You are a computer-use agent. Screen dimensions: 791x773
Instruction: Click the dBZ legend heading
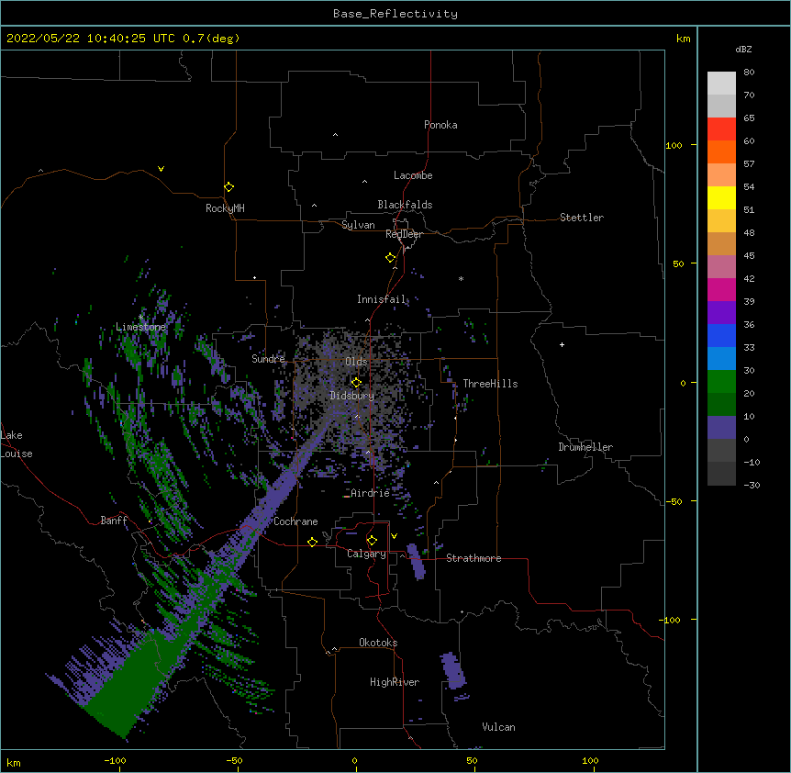pos(743,49)
